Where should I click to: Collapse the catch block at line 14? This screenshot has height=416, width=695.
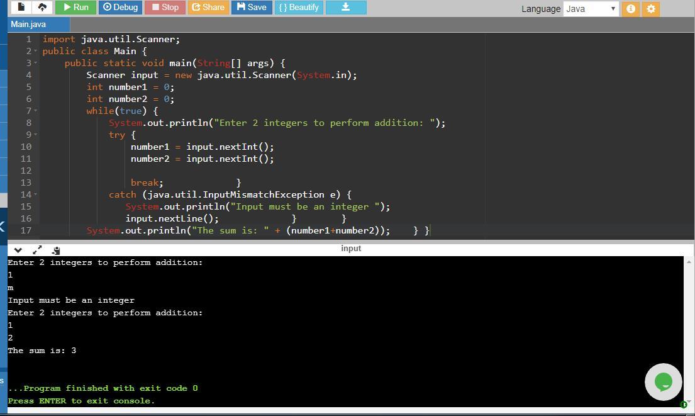(x=35, y=194)
